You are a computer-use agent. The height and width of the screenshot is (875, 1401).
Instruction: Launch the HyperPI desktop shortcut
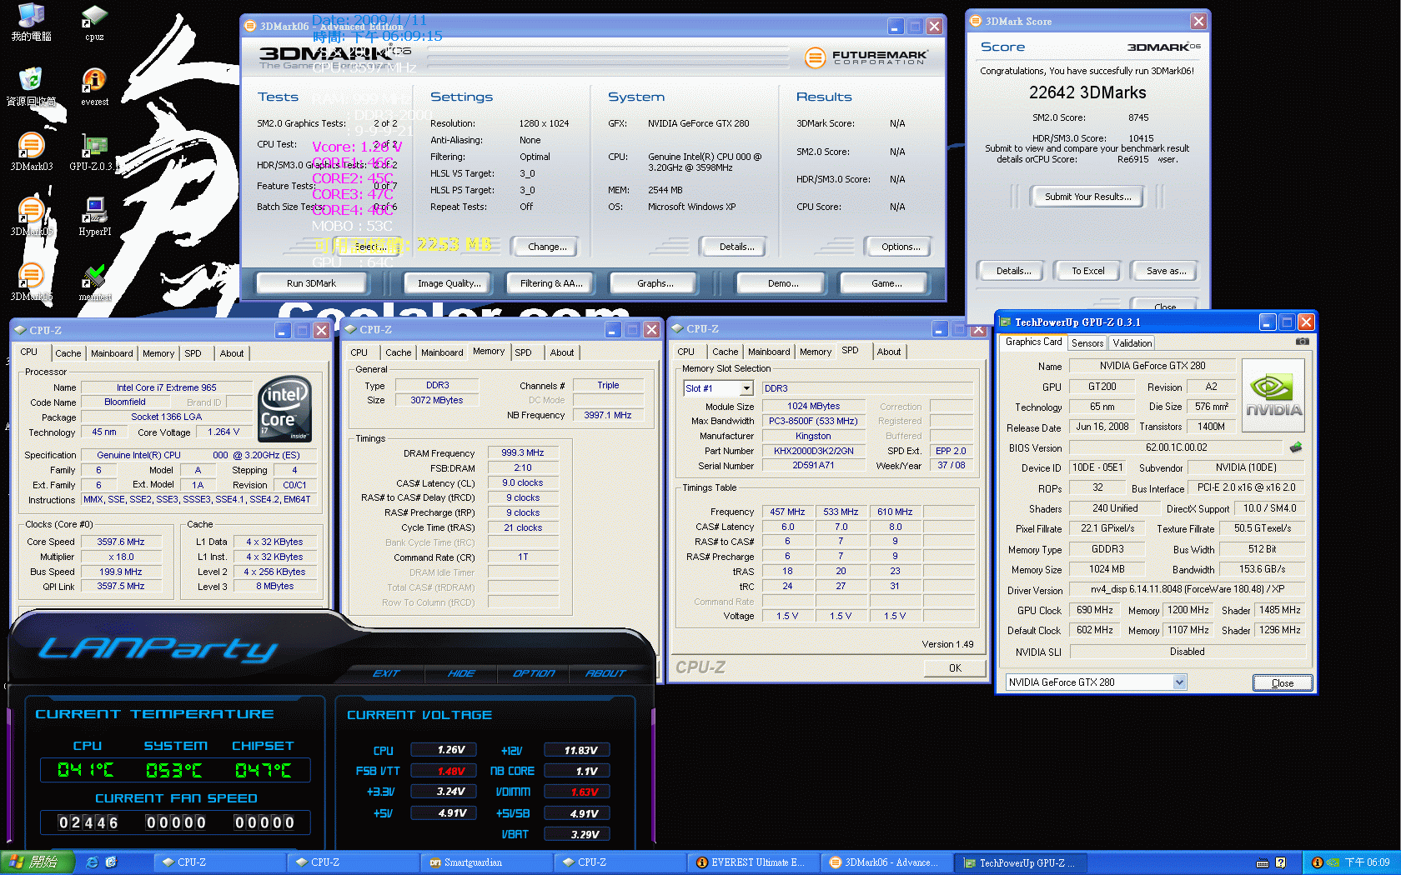coord(94,217)
